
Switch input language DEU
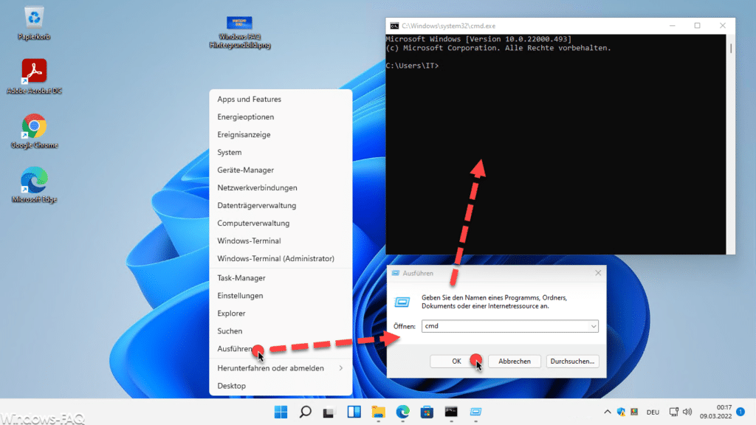pyautogui.click(x=653, y=412)
